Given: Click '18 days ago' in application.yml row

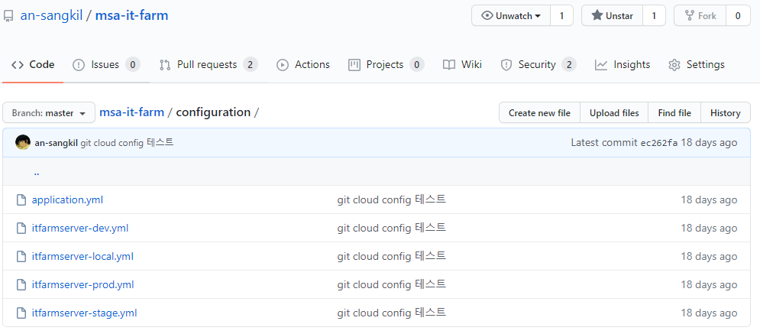Looking at the screenshot, I should 709,199.
